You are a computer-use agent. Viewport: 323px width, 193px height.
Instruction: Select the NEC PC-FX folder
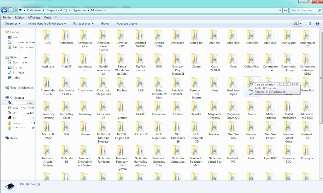[140, 129]
